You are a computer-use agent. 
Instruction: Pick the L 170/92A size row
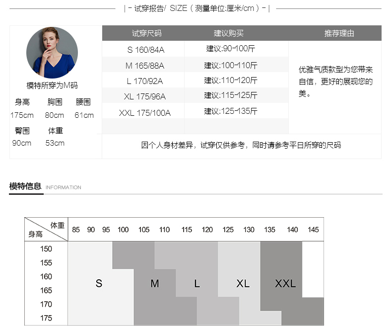[x=144, y=81]
